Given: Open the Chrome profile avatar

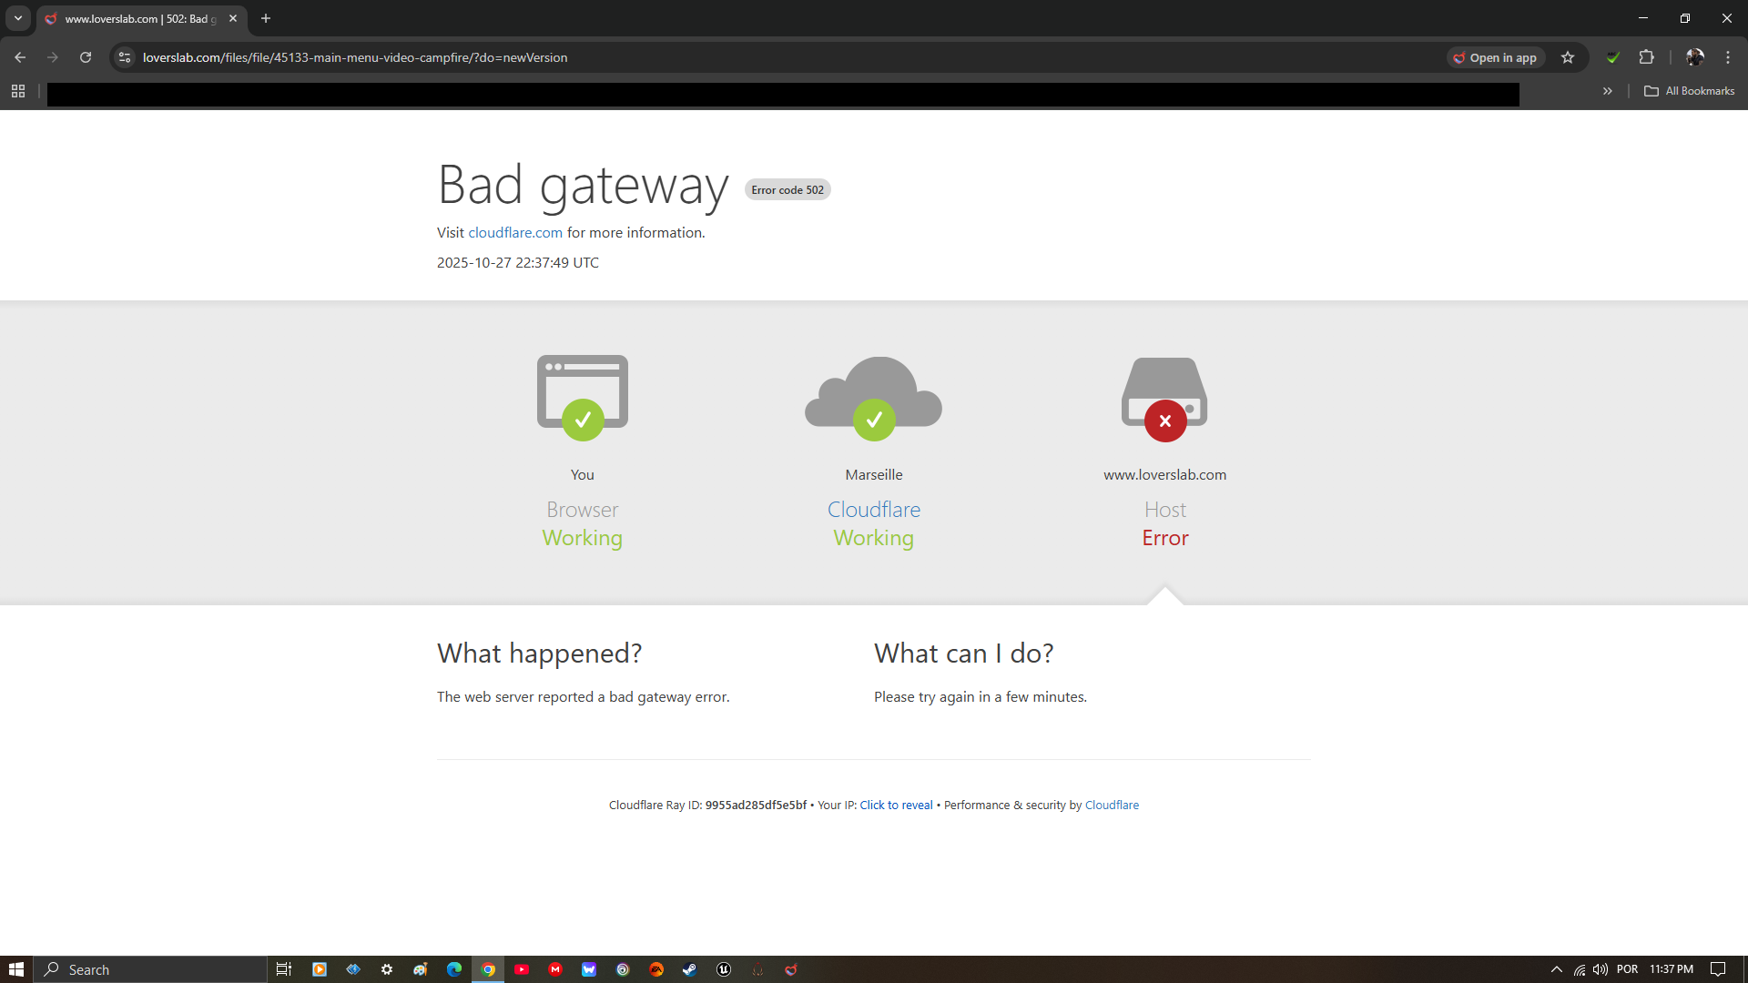Looking at the screenshot, I should point(1694,57).
